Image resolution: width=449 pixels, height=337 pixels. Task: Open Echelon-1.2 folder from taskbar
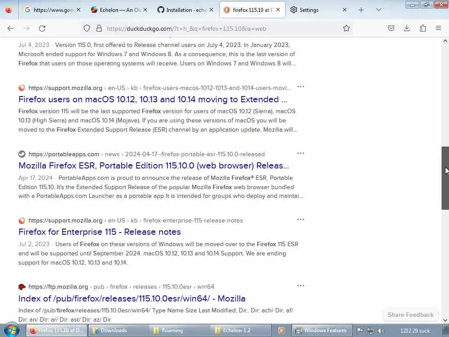pos(241,330)
